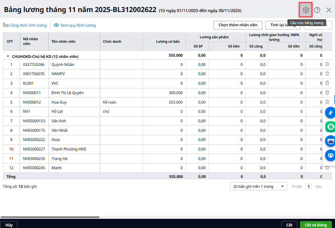Delete the Quỳnh NGân employee row
This screenshot has height=228, width=335.
(x=327, y=65)
